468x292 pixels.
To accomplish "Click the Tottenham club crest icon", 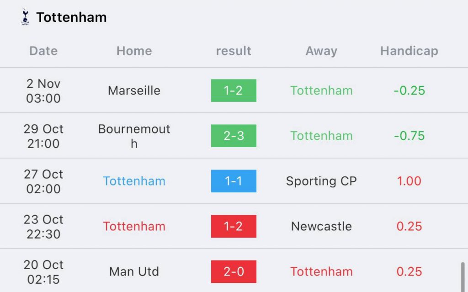I will coord(25,17).
